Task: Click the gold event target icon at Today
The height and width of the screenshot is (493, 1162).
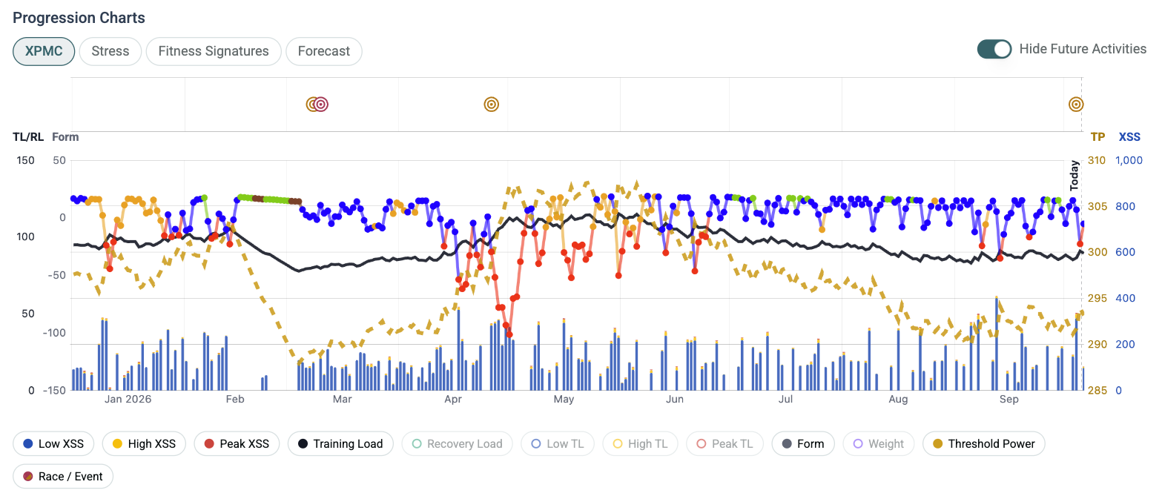Action: 1076,105
